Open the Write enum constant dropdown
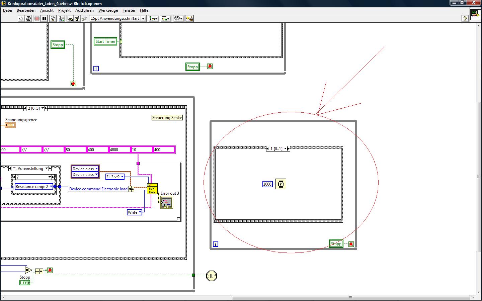 [x=140, y=212]
